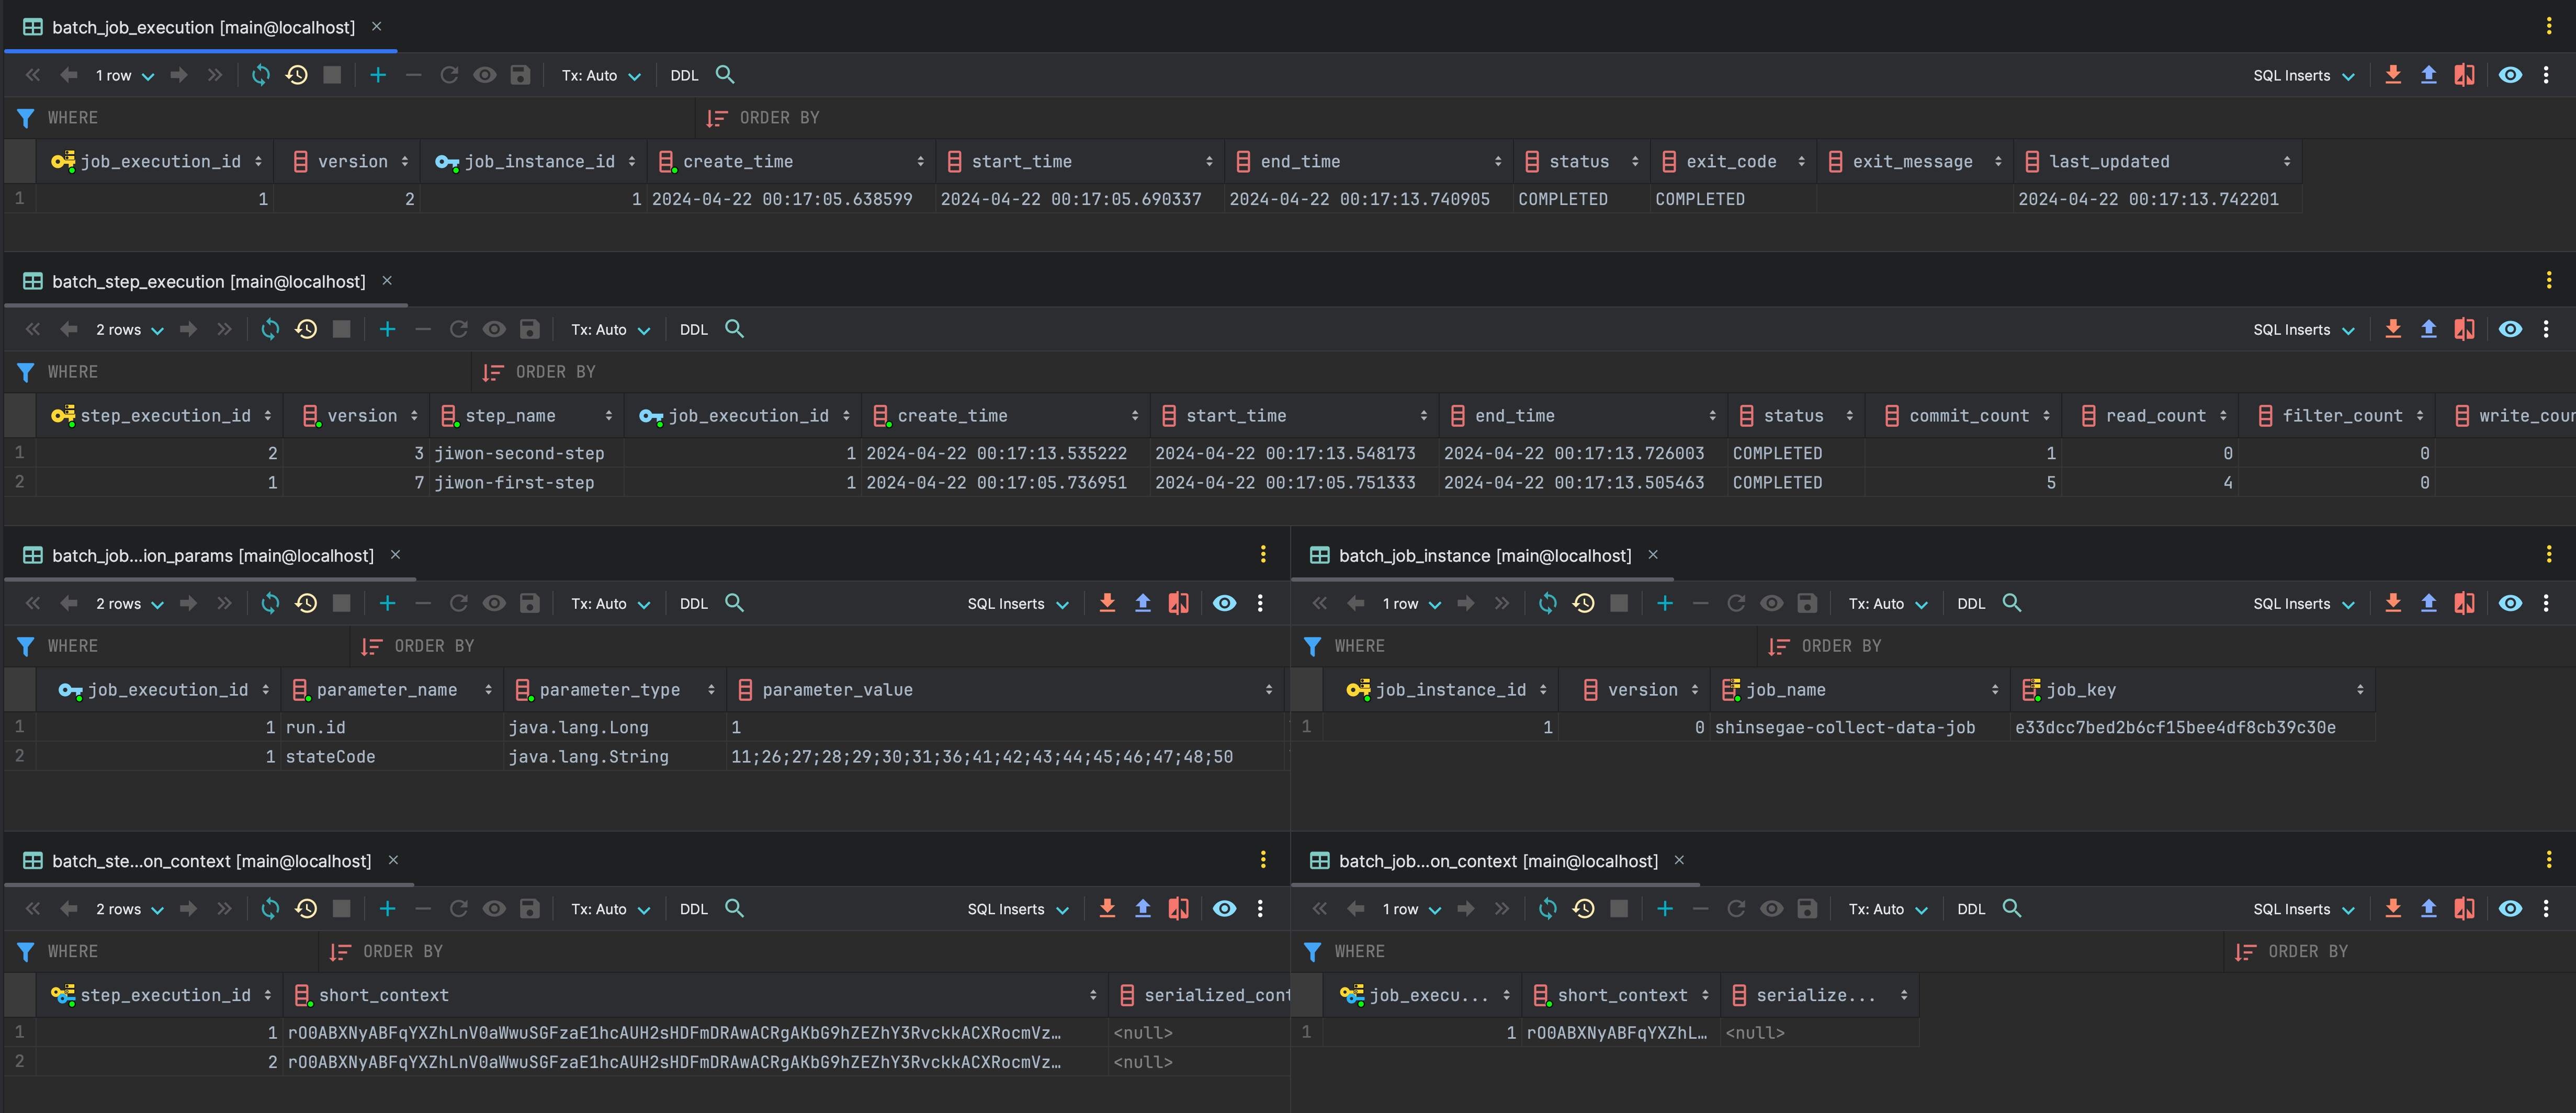Add row in batch_step_execution toolbar
Image resolution: width=2576 pixels, height=1113 pixels.
(x=387, y=329)
